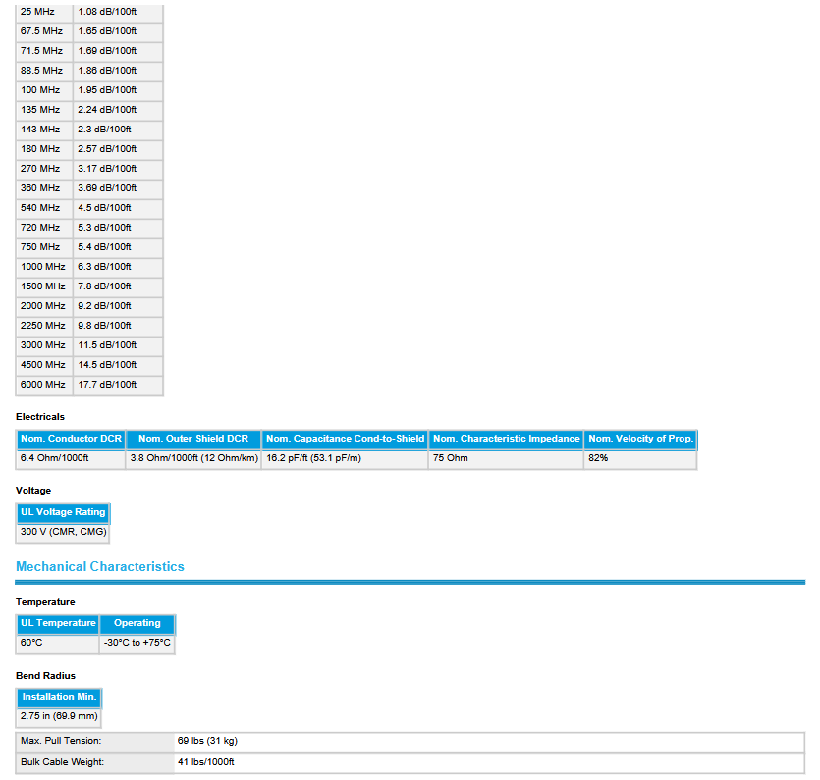Select the 135 MHz frequency cell
Viewport: 820px width, 780px height.
pyautogui.click(x=44, y=110)
